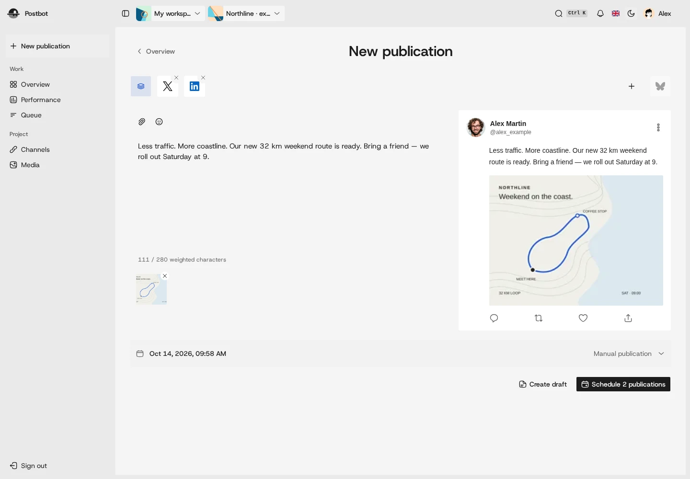690x479 pixels.
Task: Open the Oct 14, 2026 date picker
Action: click(182, 354)
